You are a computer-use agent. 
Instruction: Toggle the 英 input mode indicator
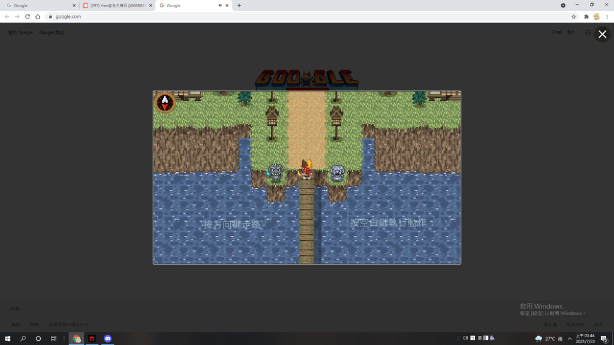pyautogui.click(x=480, y=338)
